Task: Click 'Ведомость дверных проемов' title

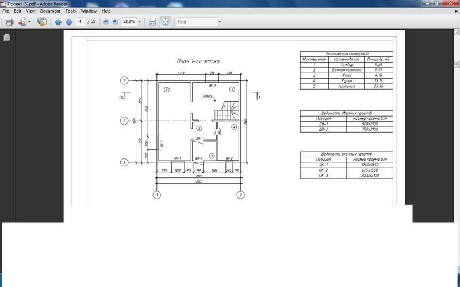Action: tap(347, 113)
